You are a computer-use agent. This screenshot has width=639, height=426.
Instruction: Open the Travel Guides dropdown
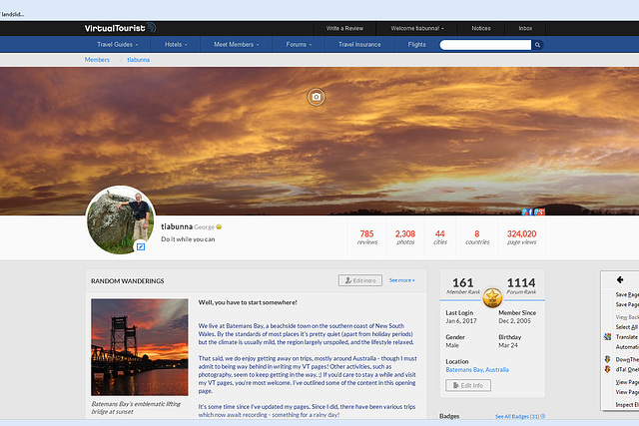pos(118,44)
